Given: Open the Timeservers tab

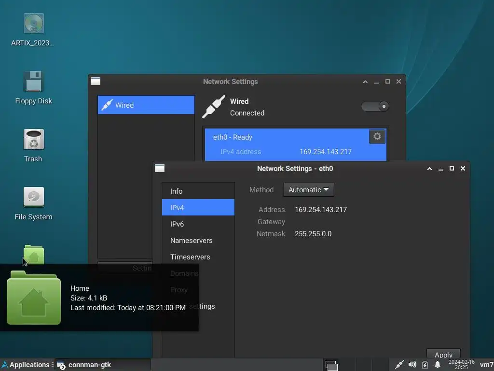Looking at the screenshot, I should 198,257.
